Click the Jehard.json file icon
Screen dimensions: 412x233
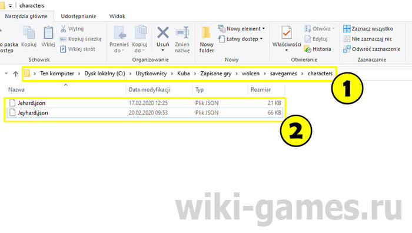(x=12, y=103)
